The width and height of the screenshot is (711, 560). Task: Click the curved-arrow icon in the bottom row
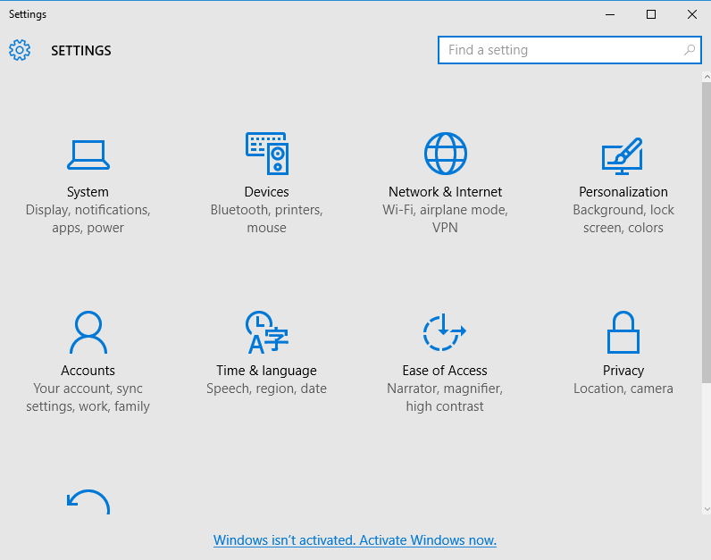[x=88, y=502]
